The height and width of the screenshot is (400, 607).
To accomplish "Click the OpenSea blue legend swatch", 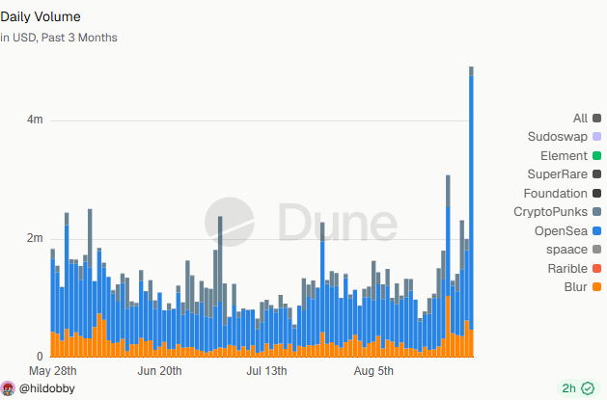I will pyautogui.click(x=596, y=231).
